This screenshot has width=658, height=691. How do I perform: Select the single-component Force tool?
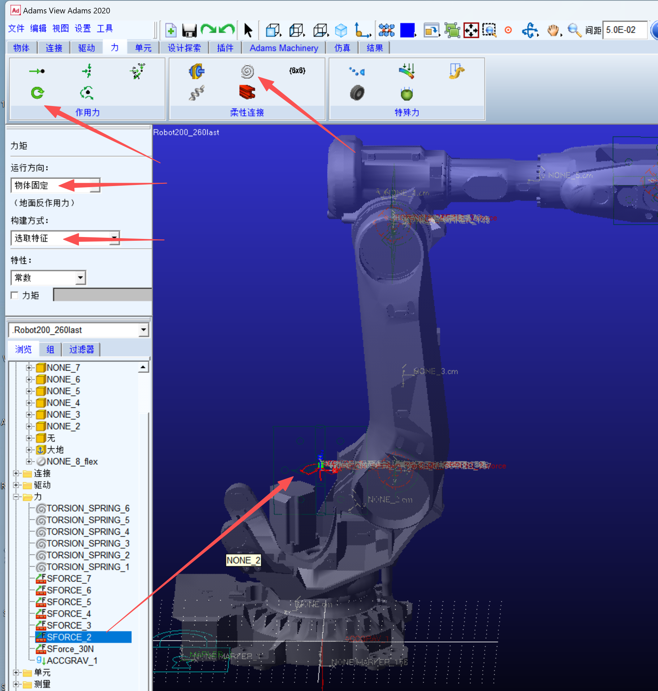37,71
